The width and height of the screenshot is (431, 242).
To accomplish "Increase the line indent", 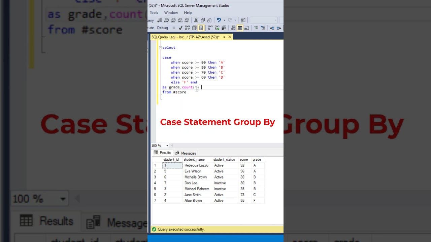I will click(278, 28).
